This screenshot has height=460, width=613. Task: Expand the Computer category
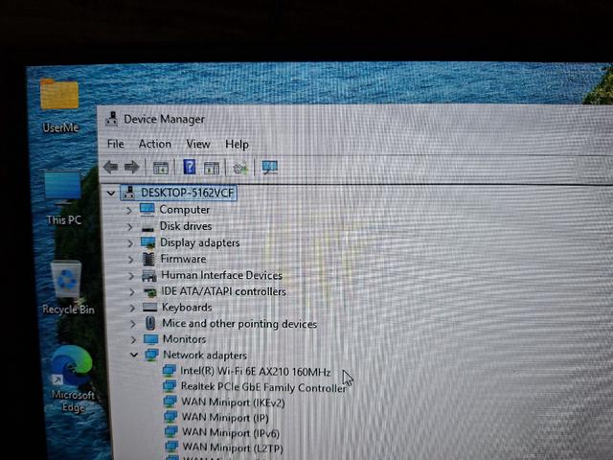[x=129, y=211]
